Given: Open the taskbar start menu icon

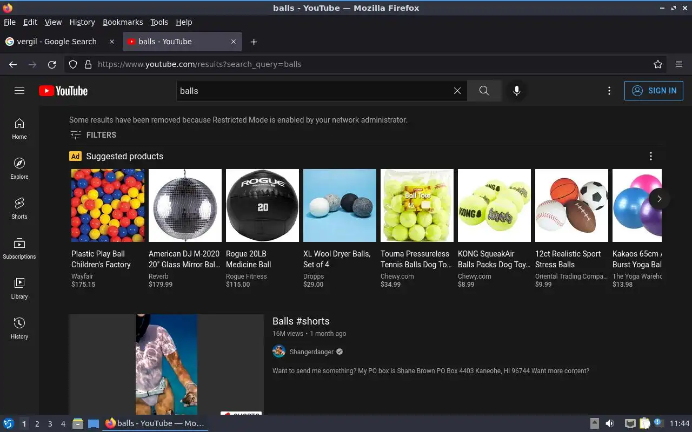Looking at the screenshot, I should click(9, 423).
